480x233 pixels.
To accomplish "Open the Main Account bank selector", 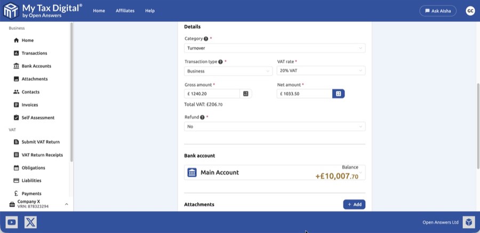I will (x=275, y=172).
